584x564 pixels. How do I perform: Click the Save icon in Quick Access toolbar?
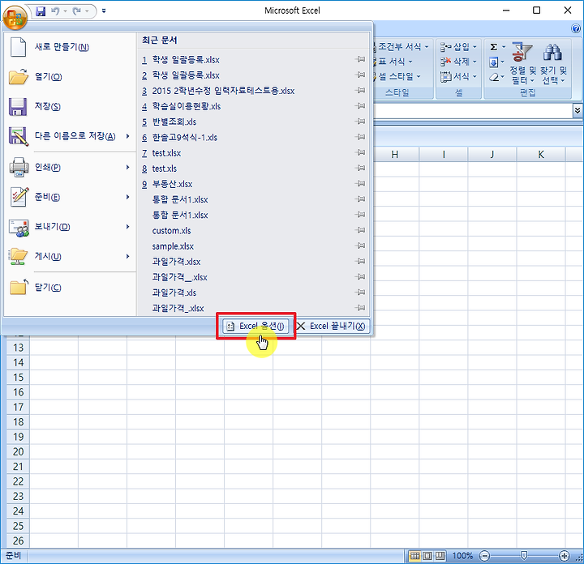(x=41, y=11)
